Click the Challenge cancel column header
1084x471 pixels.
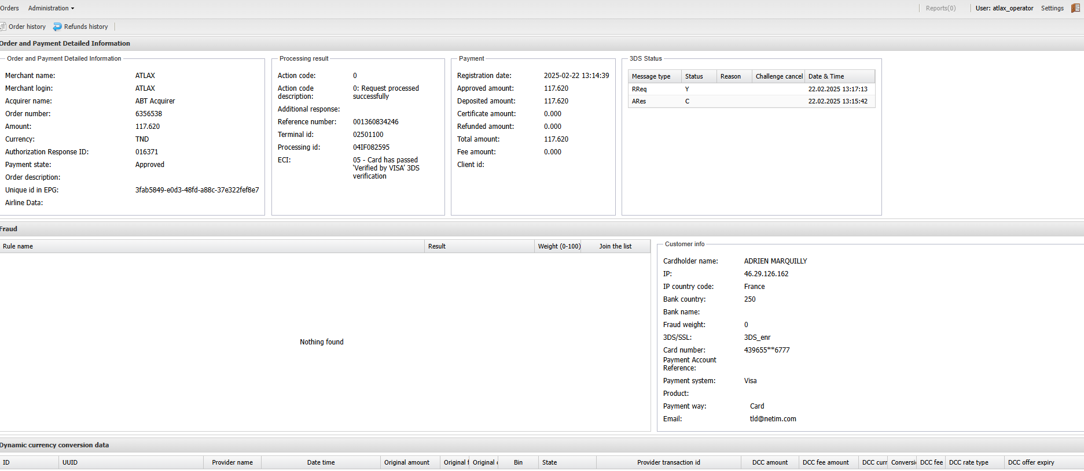778,76
